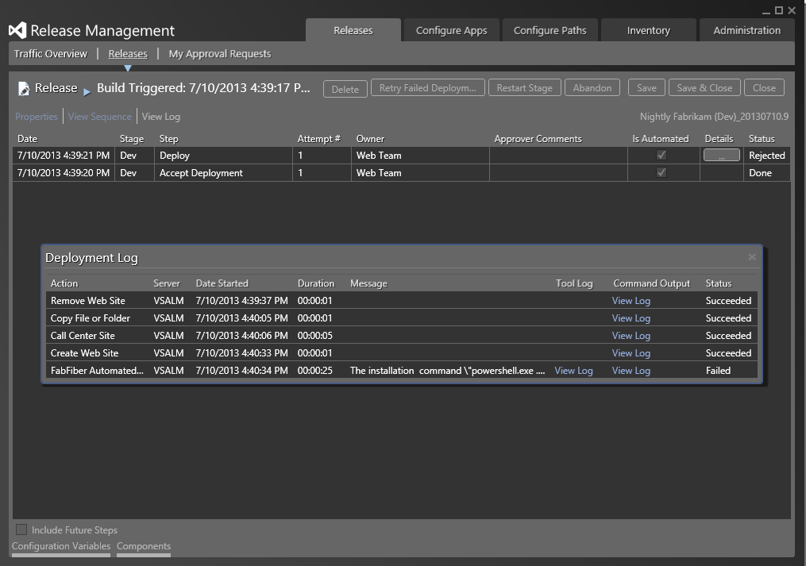The image size is (806, 566).
Task: Enable Include Future Steps checkbox
Action: pyautogui.click(x=21, y=529)
